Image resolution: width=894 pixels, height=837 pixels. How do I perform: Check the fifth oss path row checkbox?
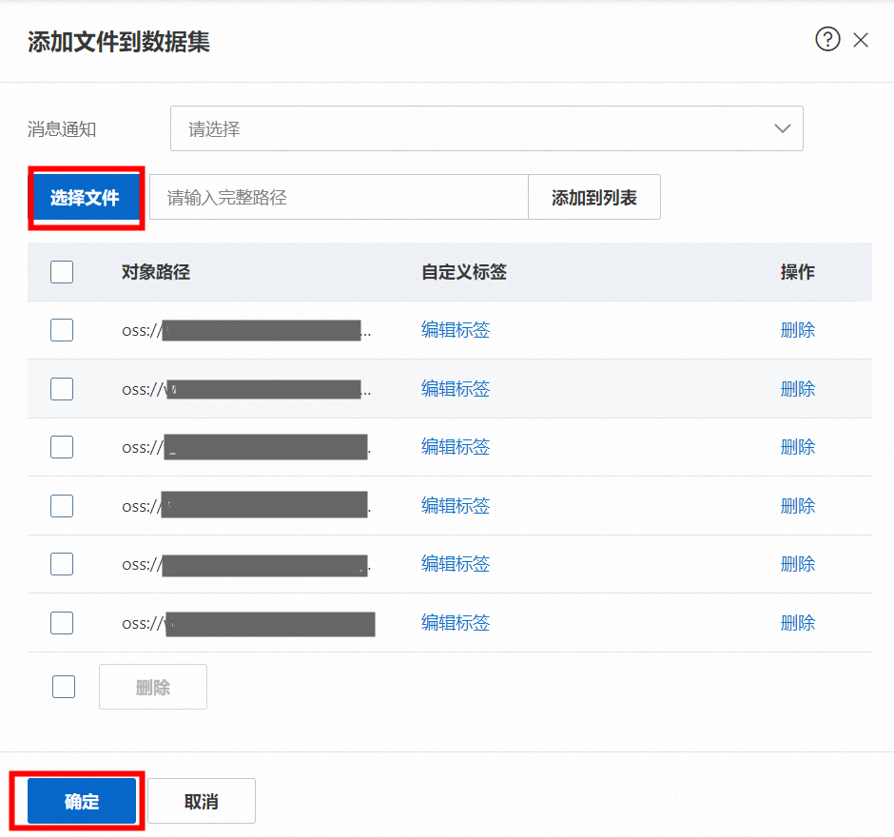pos(62,564)
